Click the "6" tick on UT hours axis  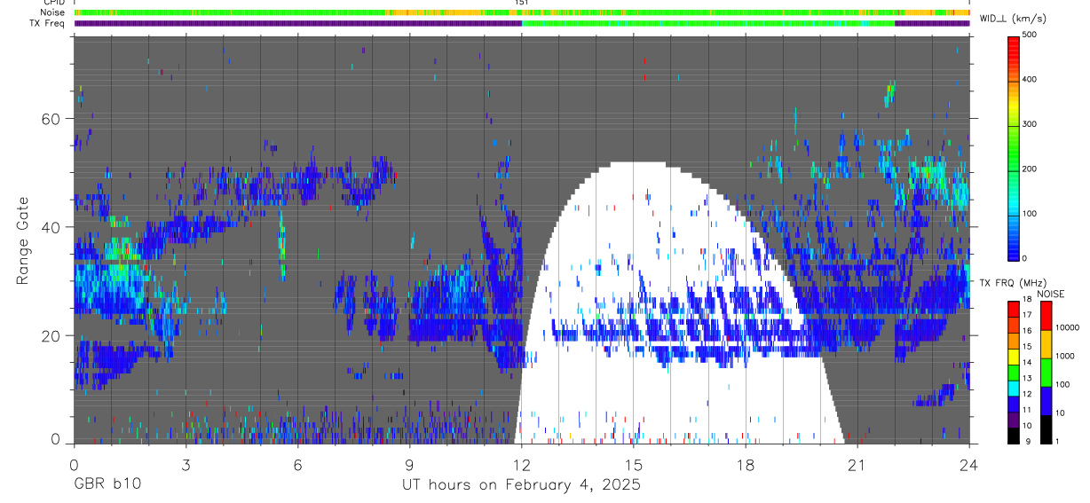coord(297,464)
